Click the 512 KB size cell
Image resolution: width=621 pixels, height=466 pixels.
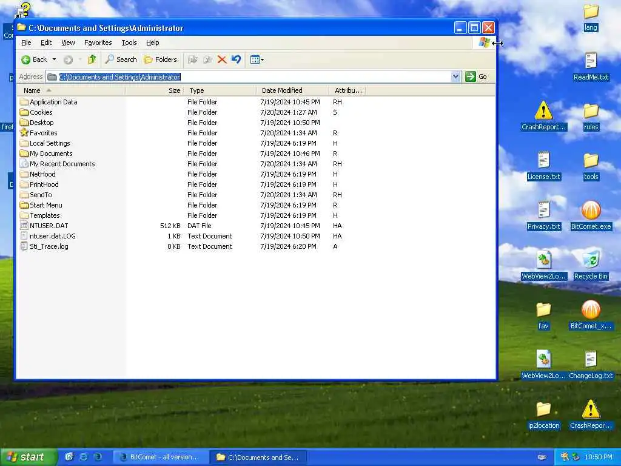170,226
